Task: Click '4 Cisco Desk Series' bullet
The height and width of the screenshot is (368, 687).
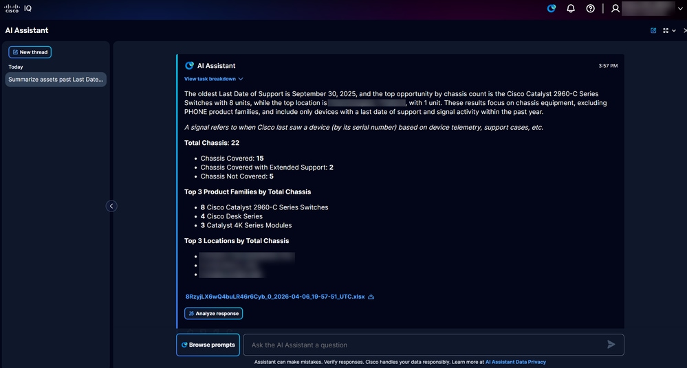Action: 231,216
